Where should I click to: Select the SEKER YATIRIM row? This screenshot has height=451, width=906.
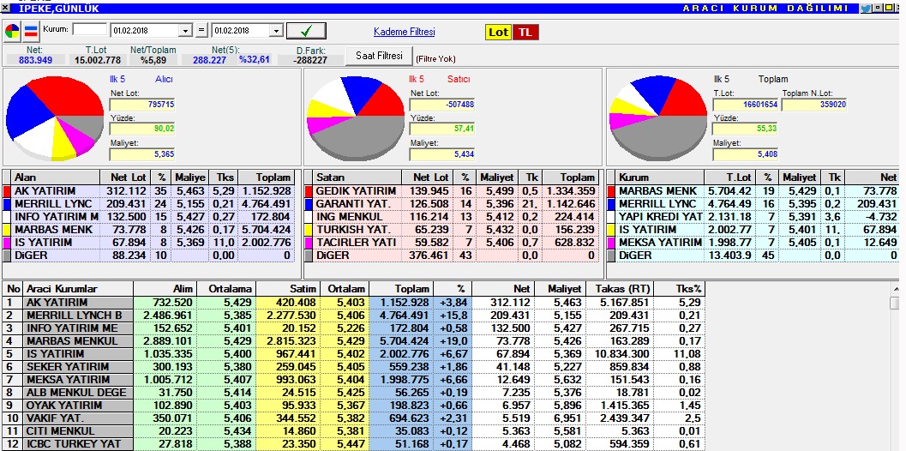pyautogui.click(x=354, y=367)
